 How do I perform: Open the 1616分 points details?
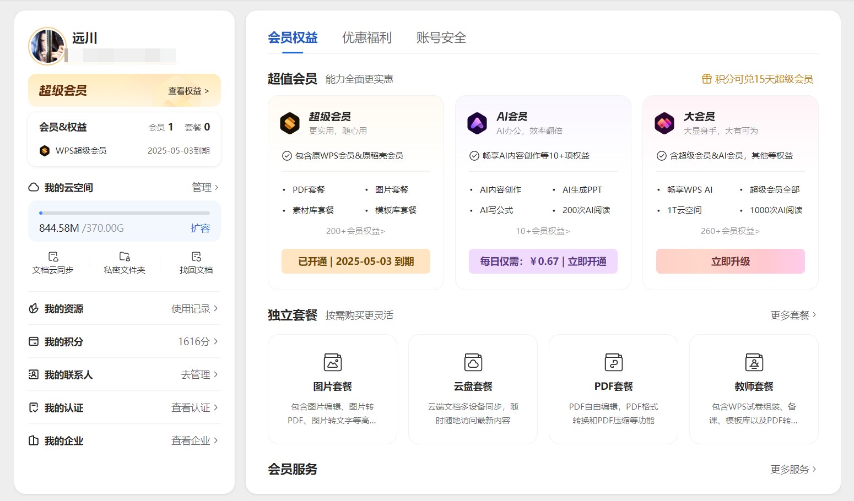point(198,341)
